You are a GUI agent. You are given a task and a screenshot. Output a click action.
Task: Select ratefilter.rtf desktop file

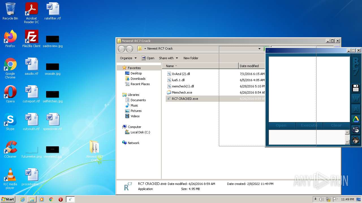(x=53, y=11)
